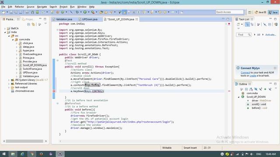280x157 pixels.
Task: Expand the JRE System Library node
Action: [9, 80]
